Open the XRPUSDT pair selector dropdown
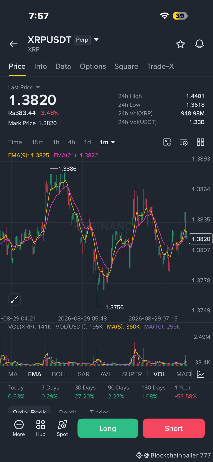The width and height of the screenshot is (213, 462). (96, 40)
